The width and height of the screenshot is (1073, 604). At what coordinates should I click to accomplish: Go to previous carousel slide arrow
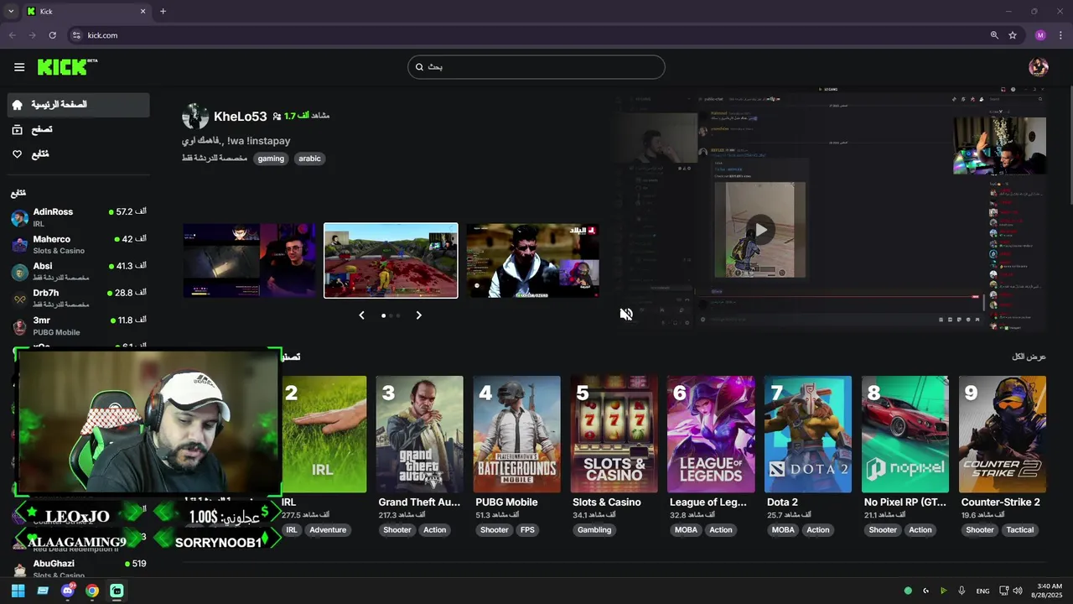click(x=361, y=315)
